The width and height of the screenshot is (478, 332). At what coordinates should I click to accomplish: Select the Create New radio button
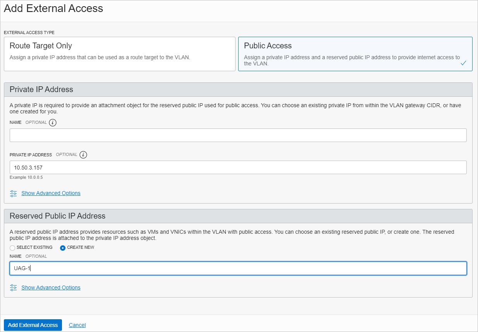63,248
